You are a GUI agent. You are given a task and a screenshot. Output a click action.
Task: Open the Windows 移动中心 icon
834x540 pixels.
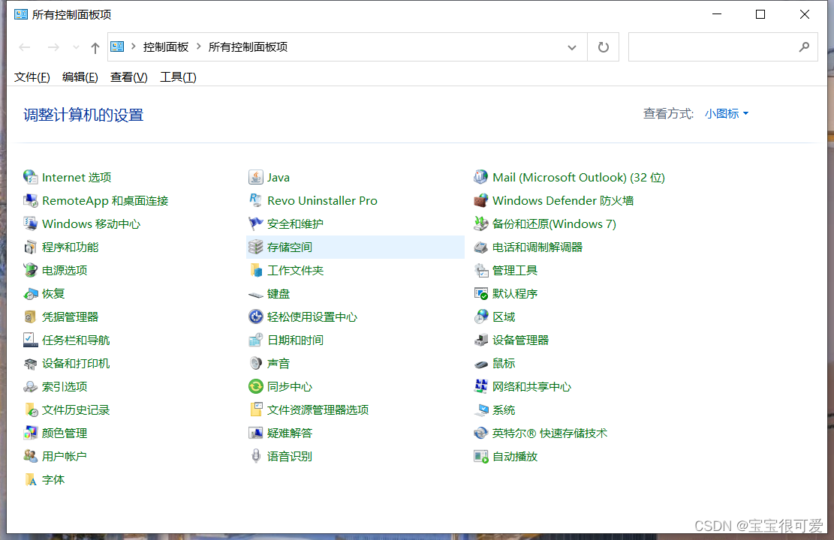pyautogui.click(x=30, y=223)
